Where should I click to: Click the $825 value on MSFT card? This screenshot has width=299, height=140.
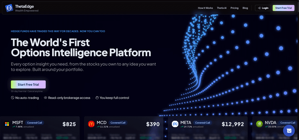coord(69,124)
